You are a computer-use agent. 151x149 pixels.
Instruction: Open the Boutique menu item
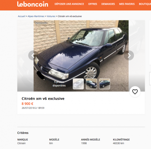pyautogui.click(x=145, y=4)
